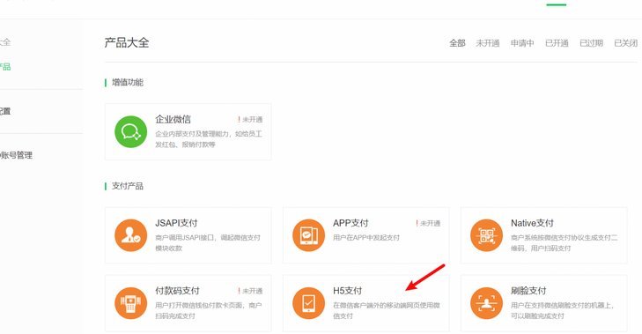Viewport: 642px width, 334px height.
Task: Click the green 企业微信 chat bubble icon
Action: (130, 131)
